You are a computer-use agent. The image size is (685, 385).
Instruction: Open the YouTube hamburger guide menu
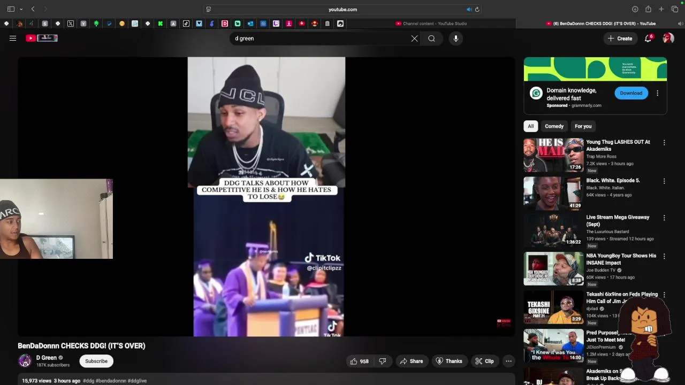(13, 38)
